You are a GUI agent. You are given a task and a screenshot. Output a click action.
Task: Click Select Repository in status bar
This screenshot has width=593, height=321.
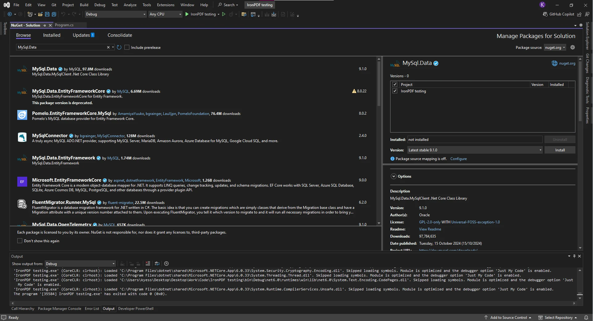click(558, 318)
